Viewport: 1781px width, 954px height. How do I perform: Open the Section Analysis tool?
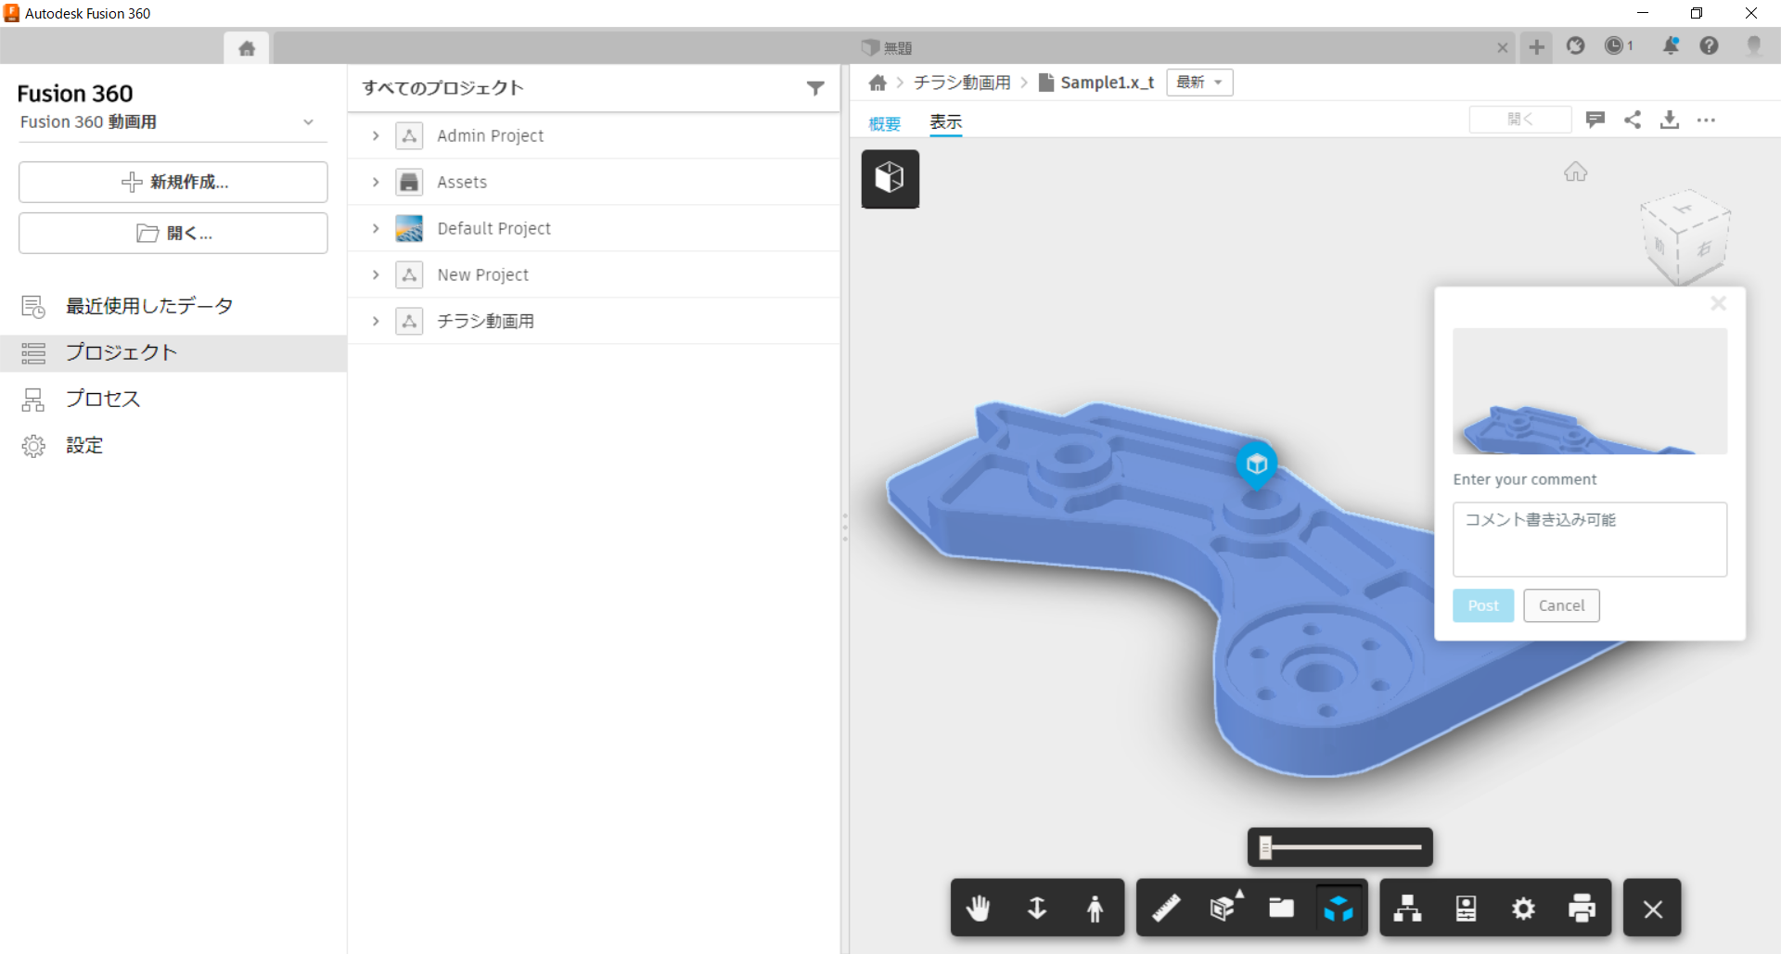(x=1224, y=909)
